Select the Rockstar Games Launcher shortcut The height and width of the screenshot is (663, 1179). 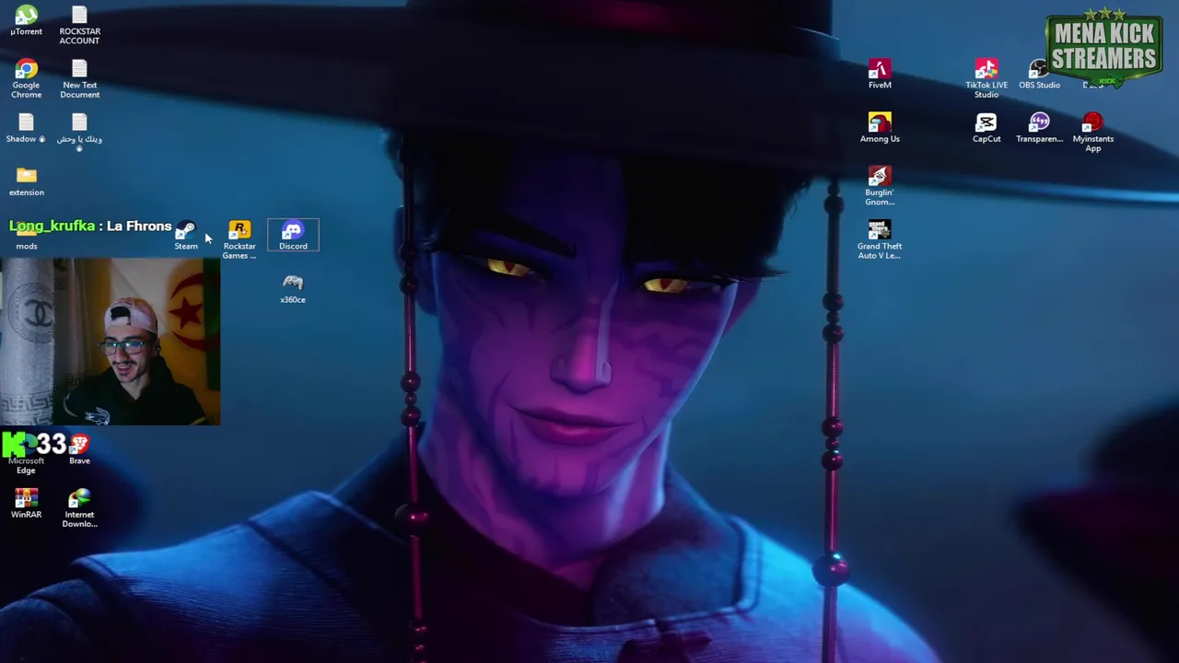point(239,239)
